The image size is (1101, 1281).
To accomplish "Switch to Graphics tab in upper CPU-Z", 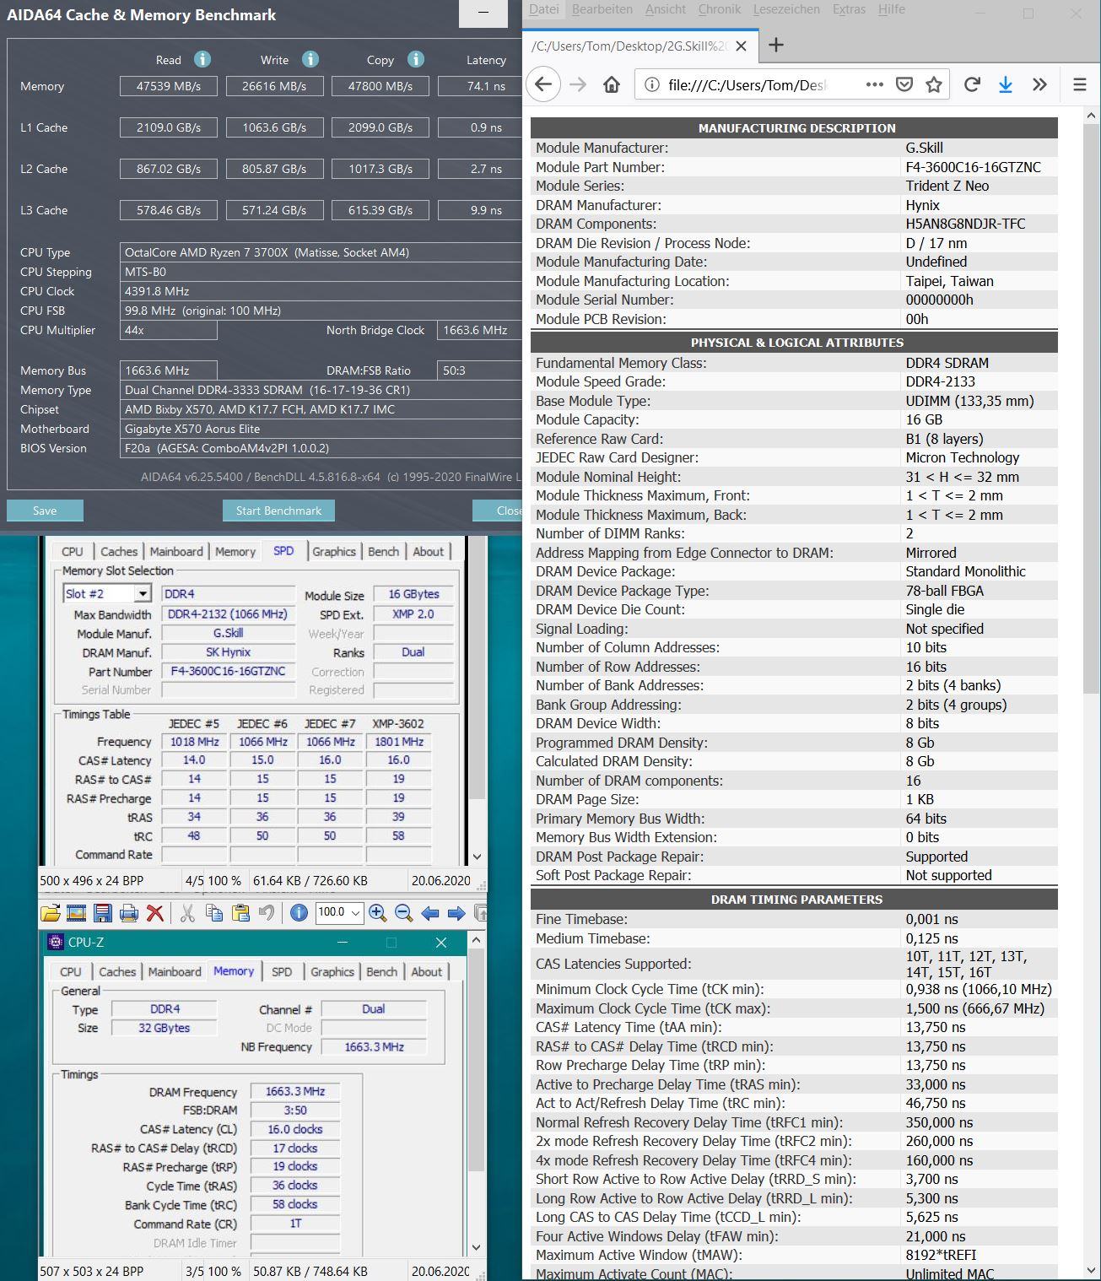I will (x=334, y=551).
